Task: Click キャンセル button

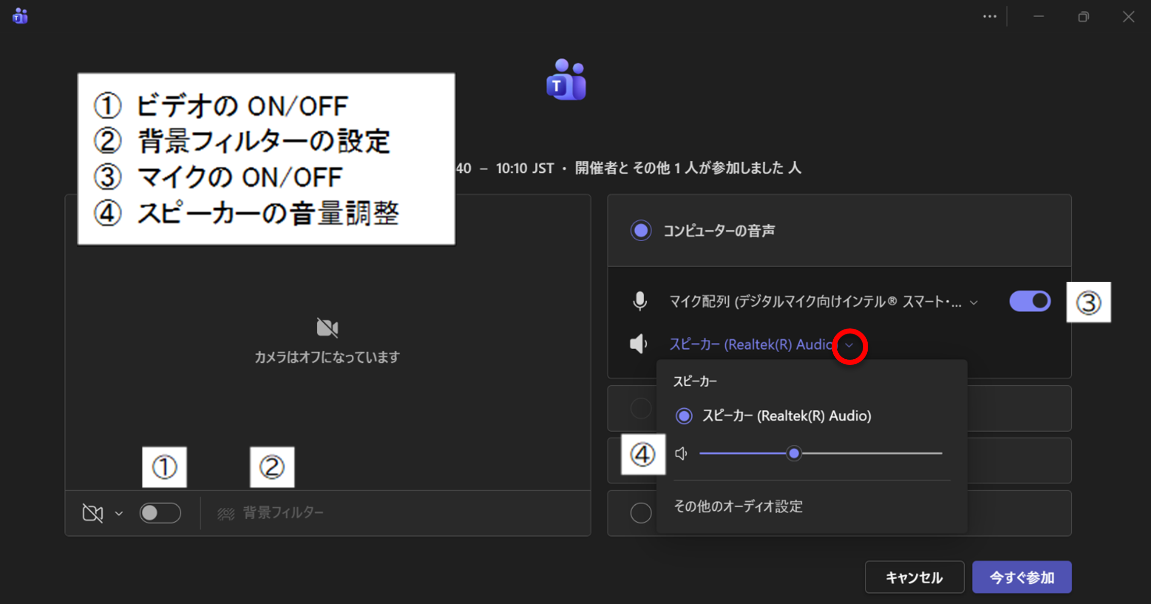Action: (x=914, y=577)
